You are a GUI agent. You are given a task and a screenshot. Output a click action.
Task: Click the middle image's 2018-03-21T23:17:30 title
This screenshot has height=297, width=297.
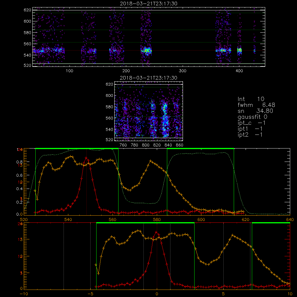pos(148,78)
